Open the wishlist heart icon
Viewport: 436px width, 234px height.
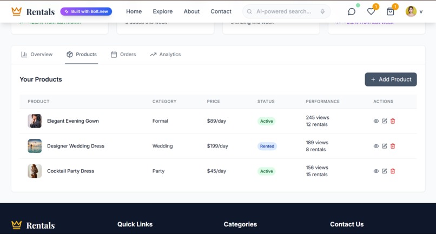point(371,11)
